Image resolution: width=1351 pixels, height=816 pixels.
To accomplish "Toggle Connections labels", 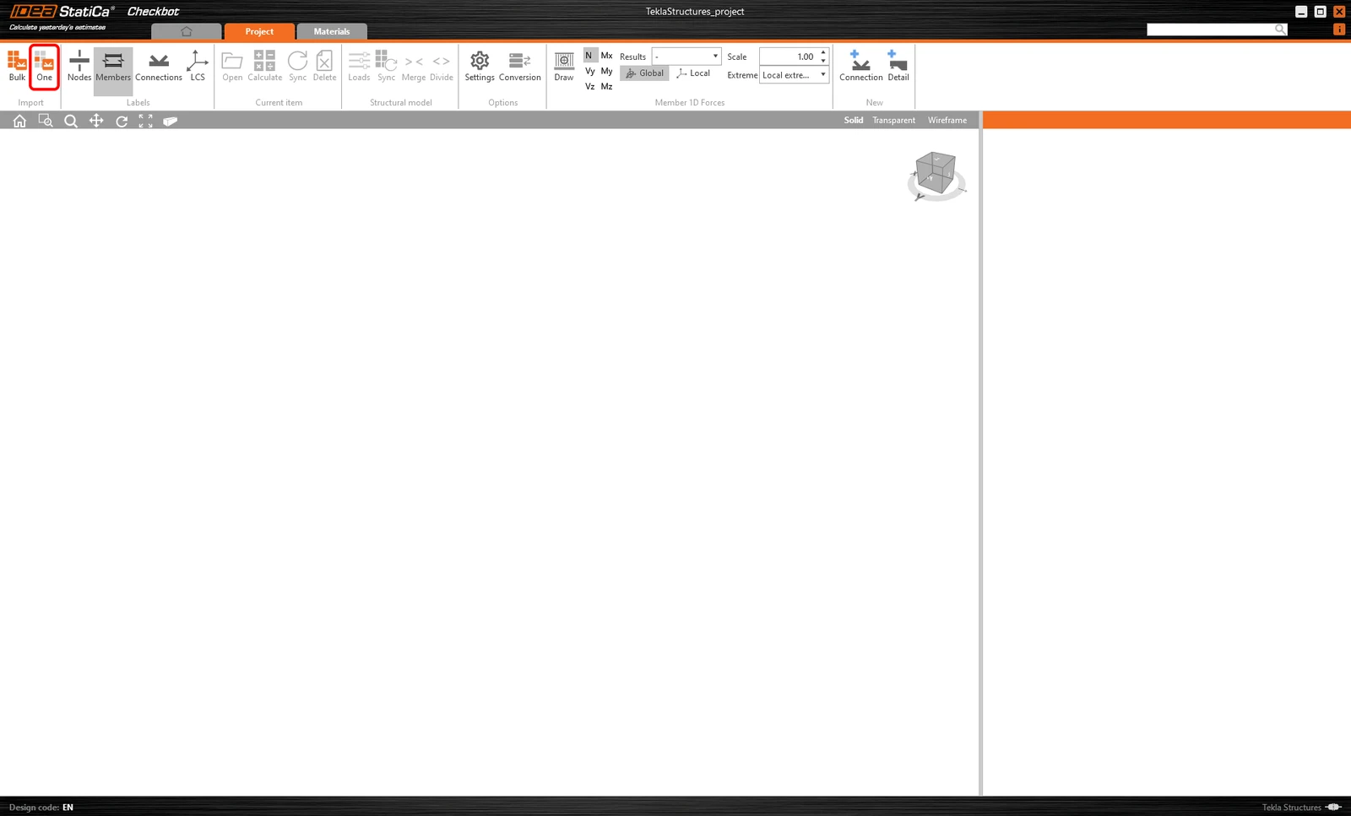I will click(159, 67).
